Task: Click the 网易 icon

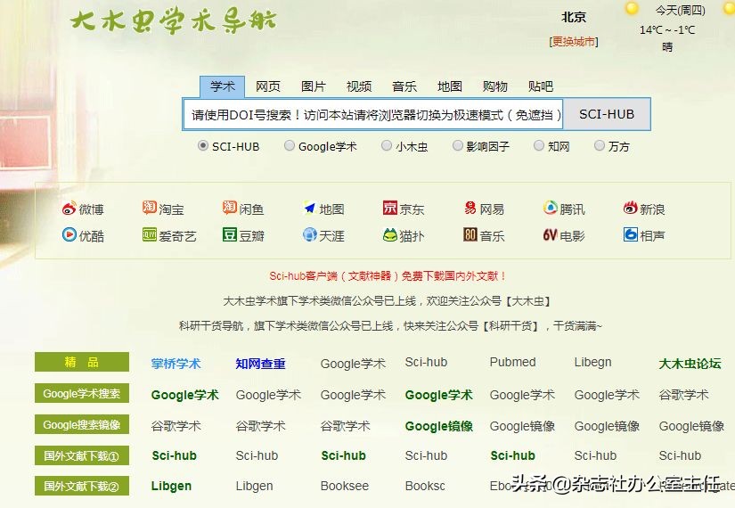Action: click(x=470, y=208)
